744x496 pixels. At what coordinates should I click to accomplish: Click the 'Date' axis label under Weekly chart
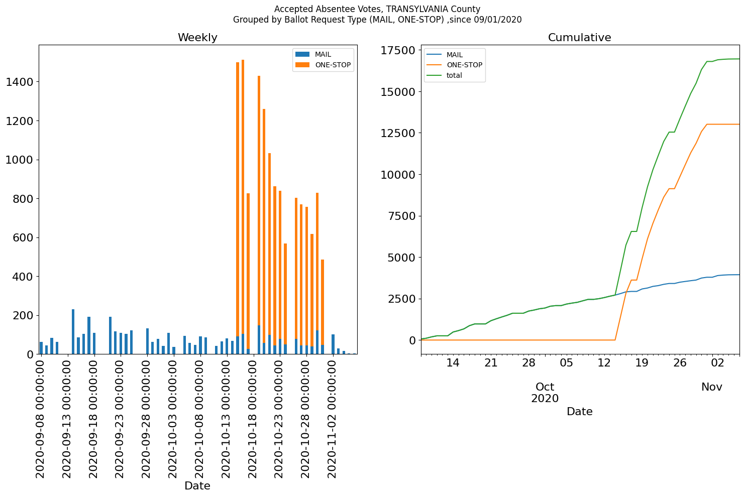[x=197, y=486]
